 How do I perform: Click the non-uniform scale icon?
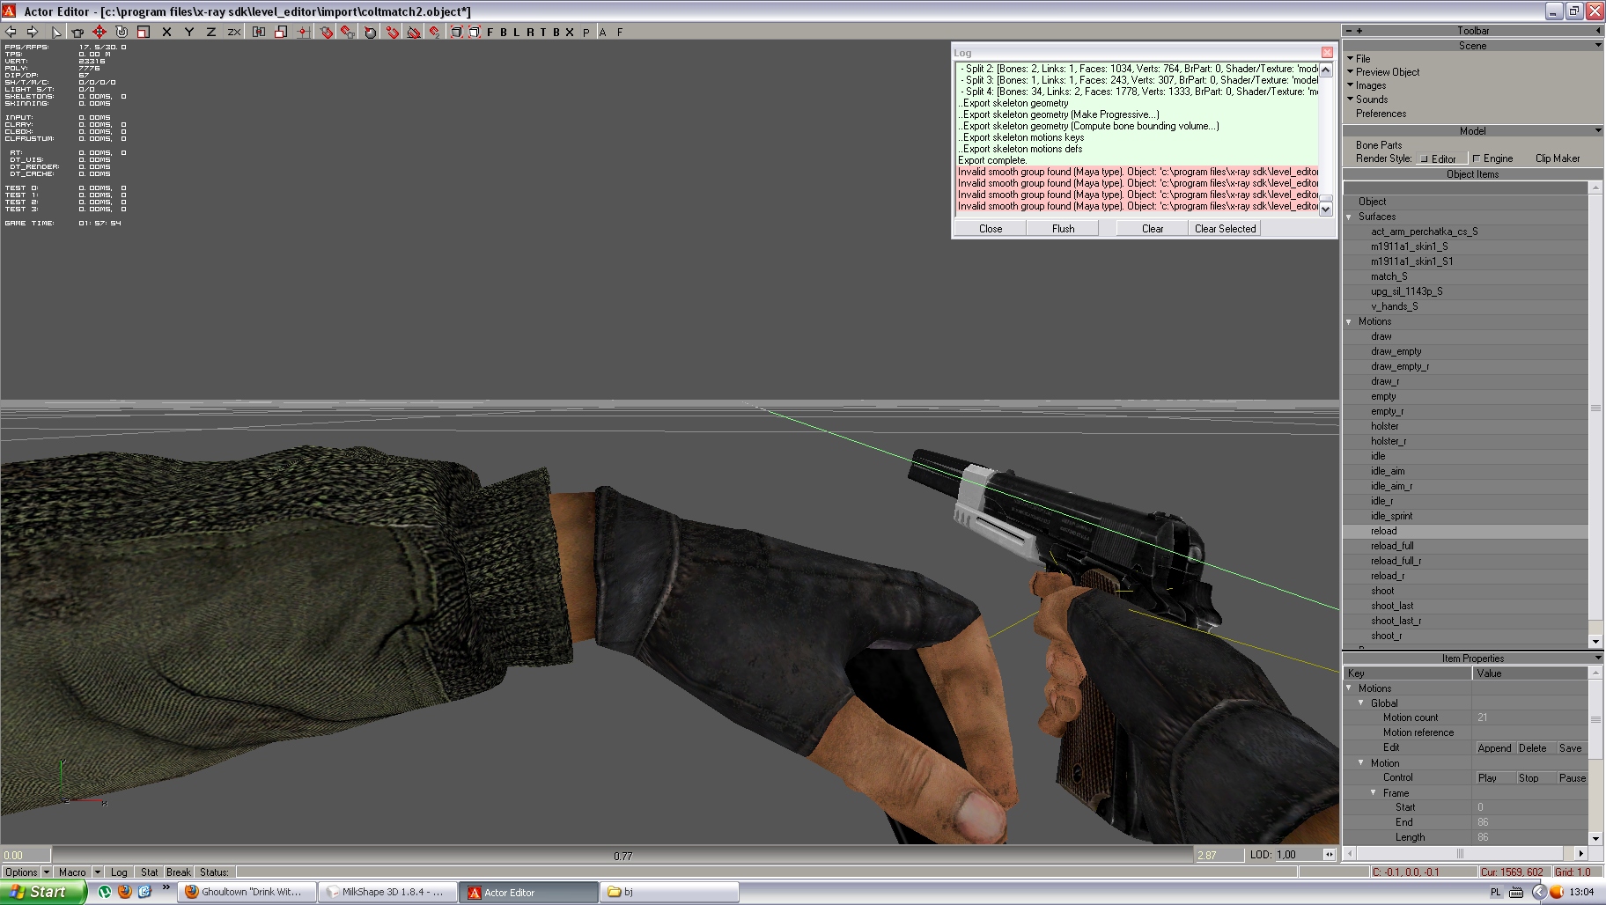coord(281,32)
